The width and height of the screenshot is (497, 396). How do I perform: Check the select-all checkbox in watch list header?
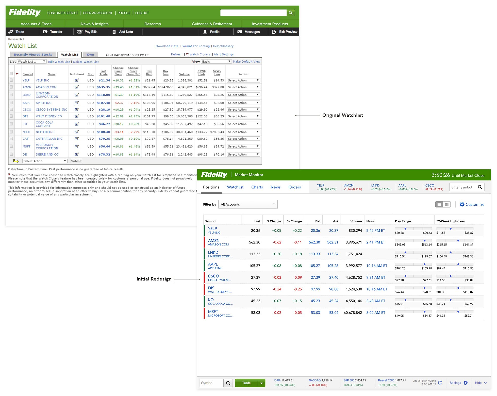(11, 74)
